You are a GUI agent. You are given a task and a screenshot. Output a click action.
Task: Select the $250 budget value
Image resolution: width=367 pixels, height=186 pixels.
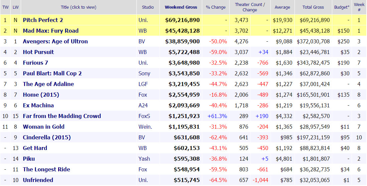pos(343,42)
